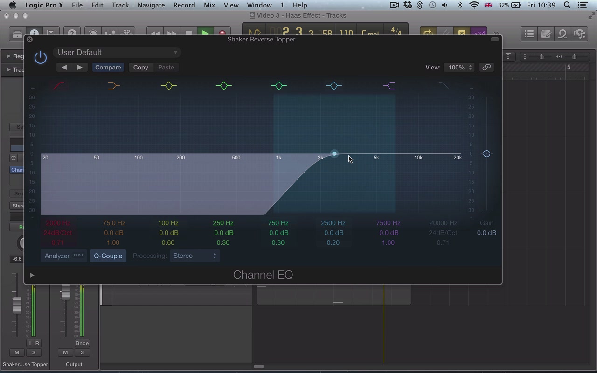Solo the Shaker Reverse Topper channel strip
This screenshot has height=373, width=597.
tap(34, 352)
